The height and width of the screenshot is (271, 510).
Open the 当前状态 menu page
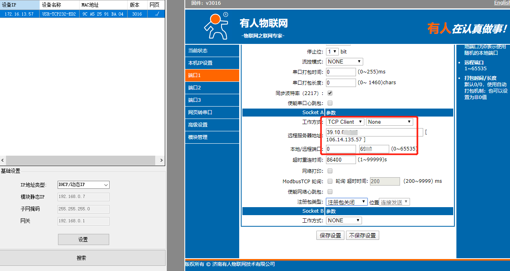[x=212, y=51]
